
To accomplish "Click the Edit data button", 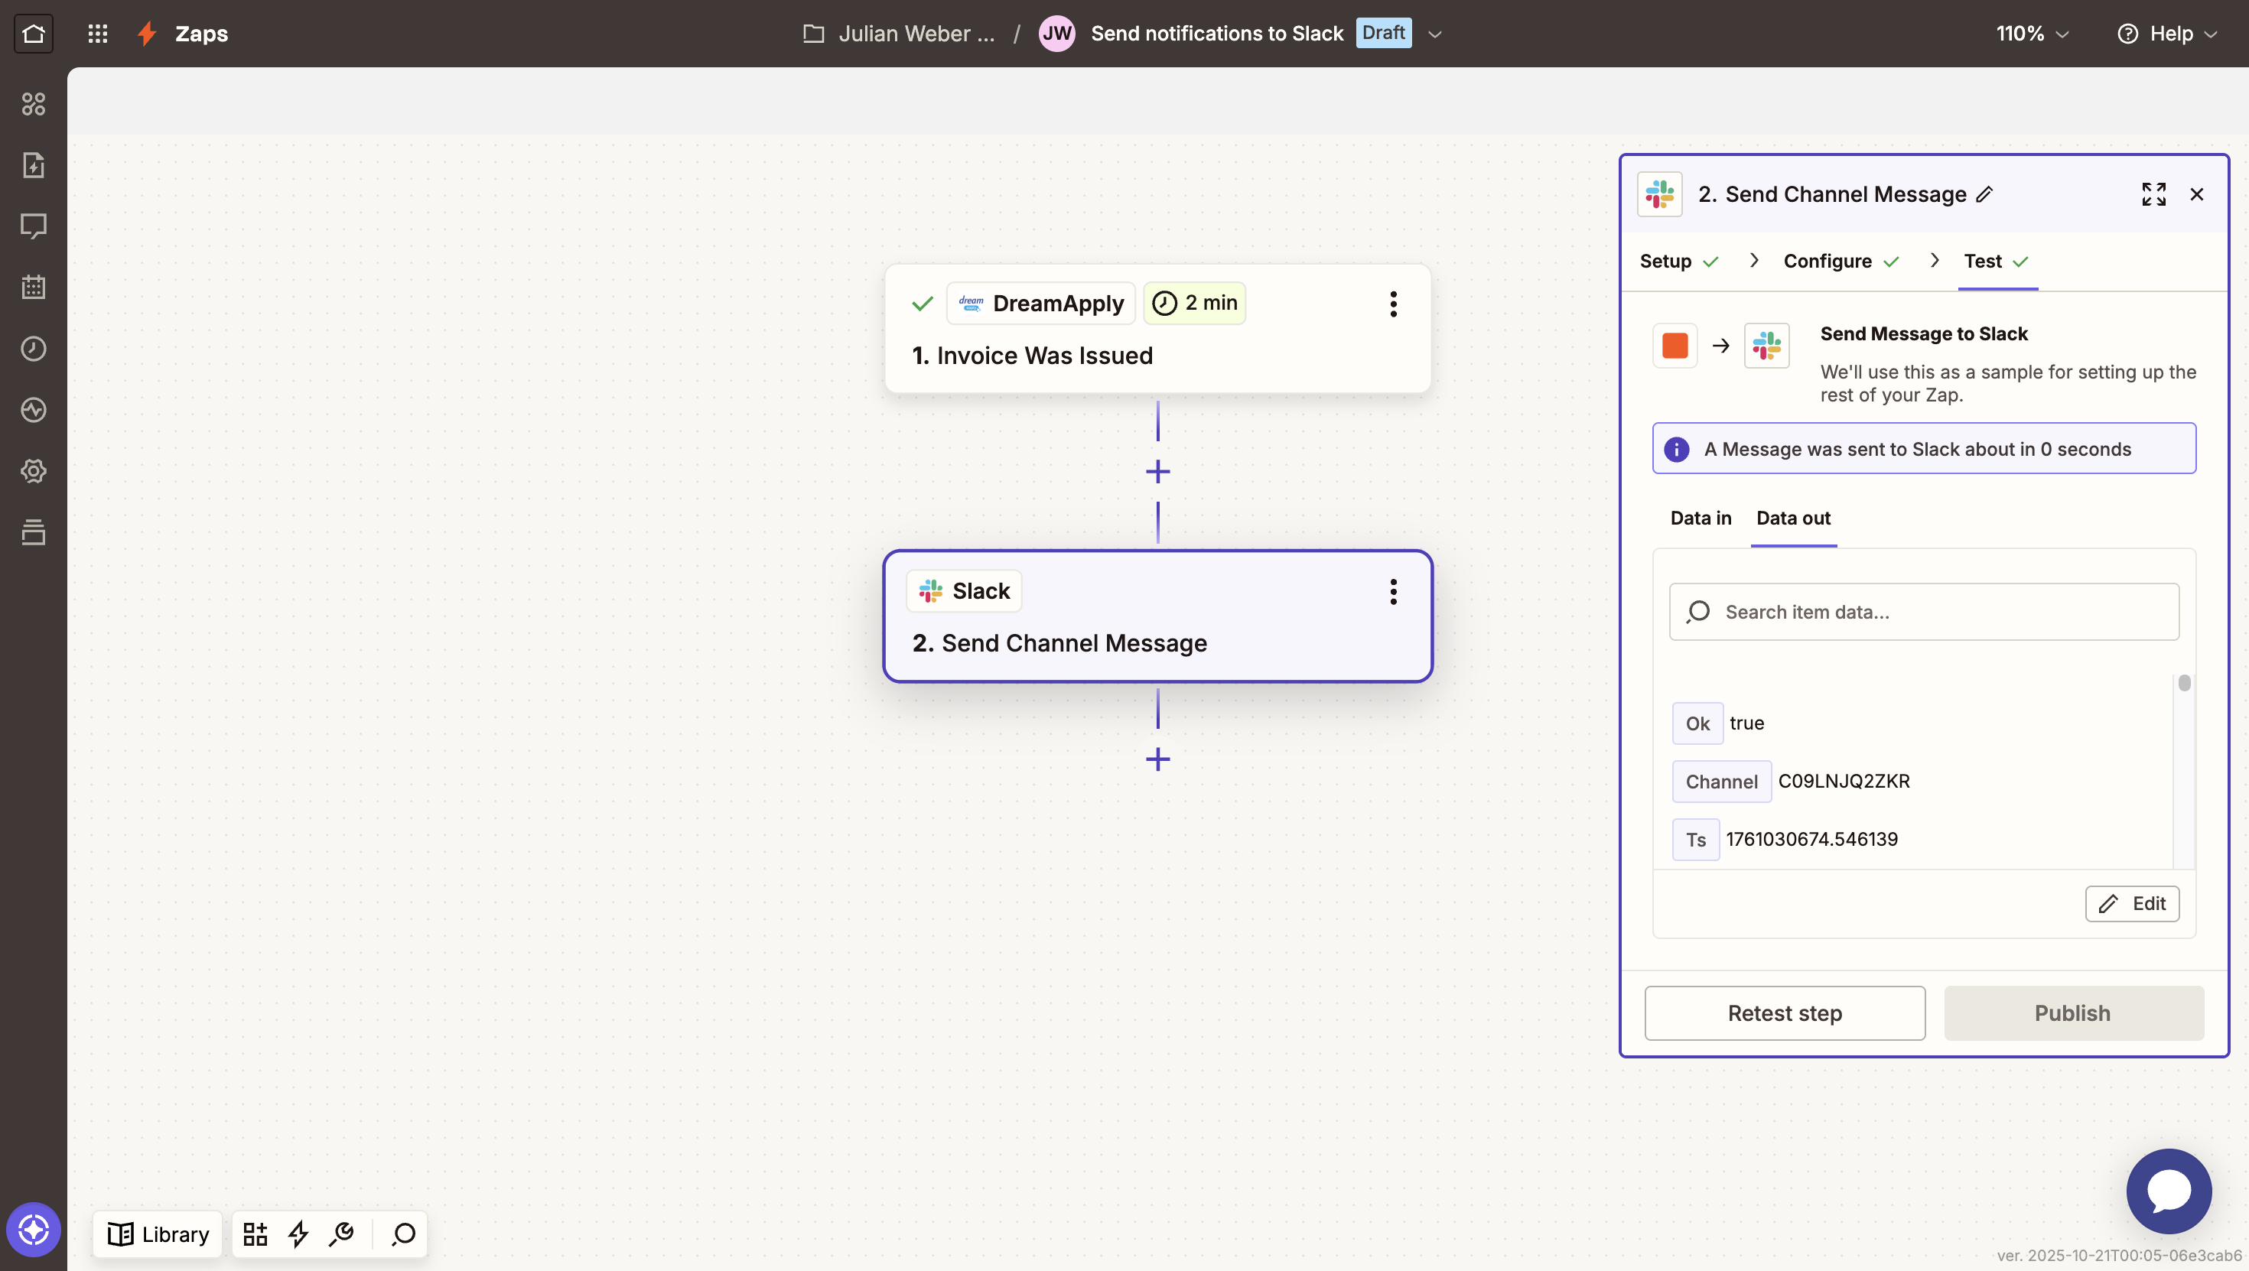I will click(x=2132, y=903).
